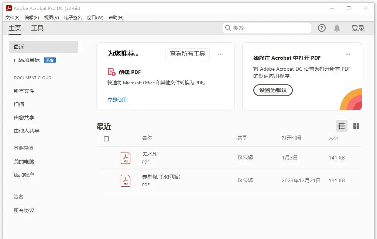Click the magnifier icon in search box
The image size is (377, 239).
click(x=228, y=28)
